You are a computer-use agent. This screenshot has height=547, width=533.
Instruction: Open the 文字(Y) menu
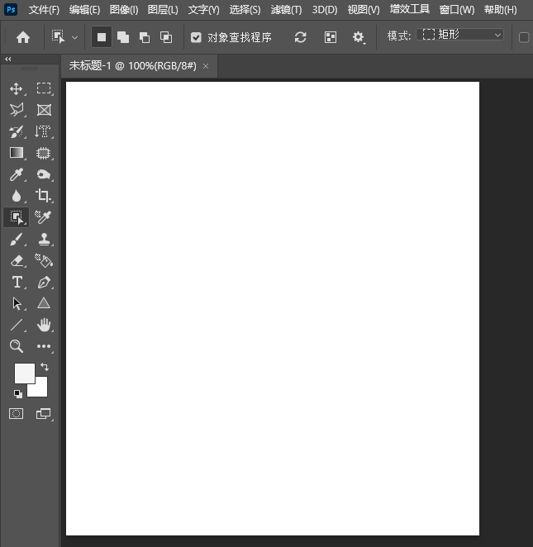click(204, 9)
